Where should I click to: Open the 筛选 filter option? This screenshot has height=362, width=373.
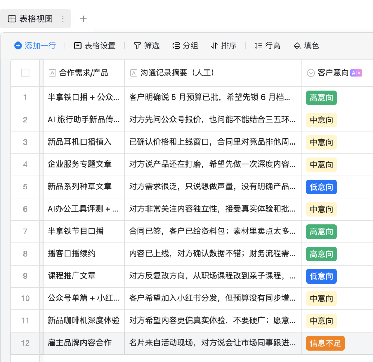pos(146,46)
